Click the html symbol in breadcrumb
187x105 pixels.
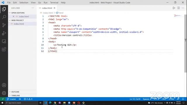coord(61,13)
